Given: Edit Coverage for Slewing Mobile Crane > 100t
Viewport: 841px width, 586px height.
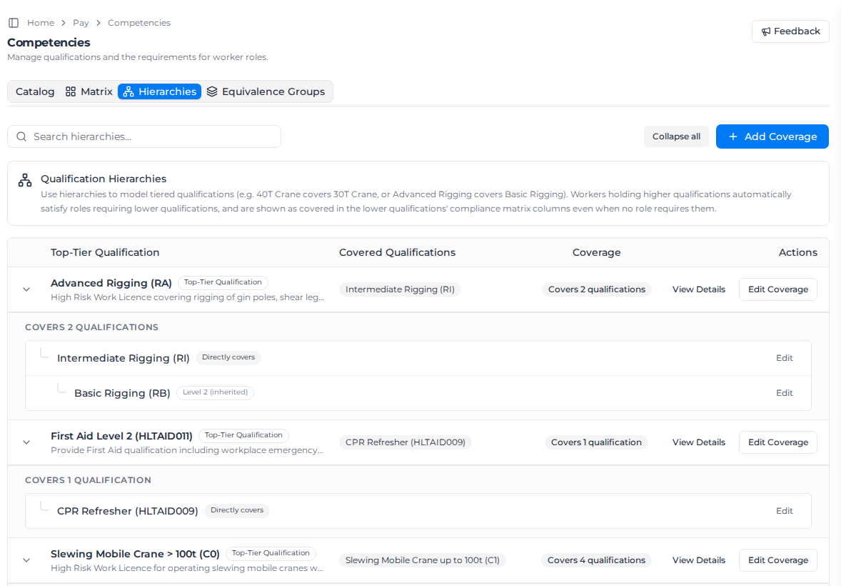Looking at the screenshot, I should [x=777, y=560].
